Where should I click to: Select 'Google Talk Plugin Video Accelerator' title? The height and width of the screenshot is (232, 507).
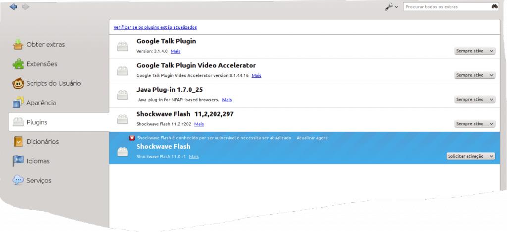coord(196,65)
